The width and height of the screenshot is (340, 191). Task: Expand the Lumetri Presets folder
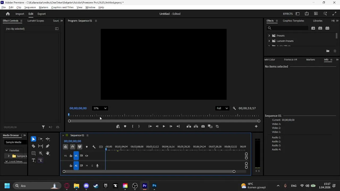pos(269,41)
